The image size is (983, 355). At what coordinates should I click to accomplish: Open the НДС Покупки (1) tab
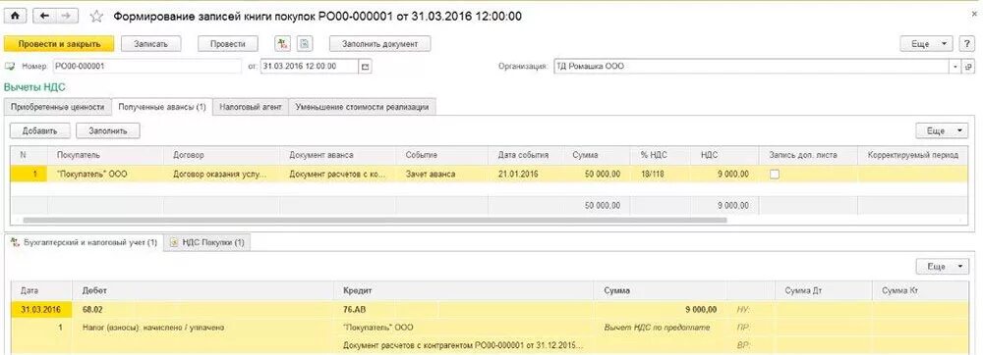(207, 242)
